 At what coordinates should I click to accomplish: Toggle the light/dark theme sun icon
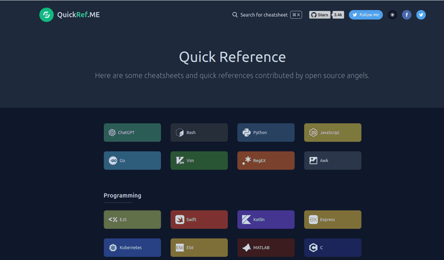(x=393, y=14)
